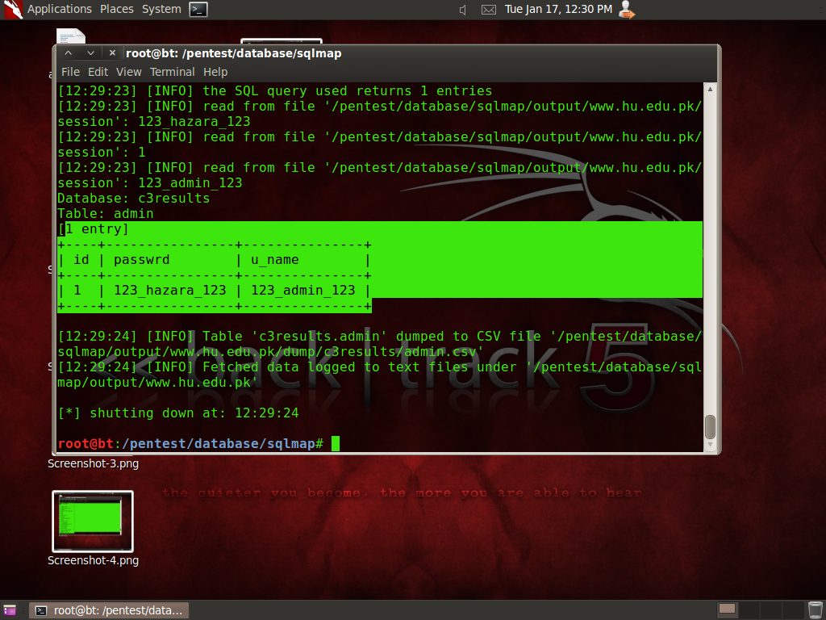Viewport: 826px width, 620px height.
Task: Open the mail envelope indicator
Action: [x=488, y=10]
